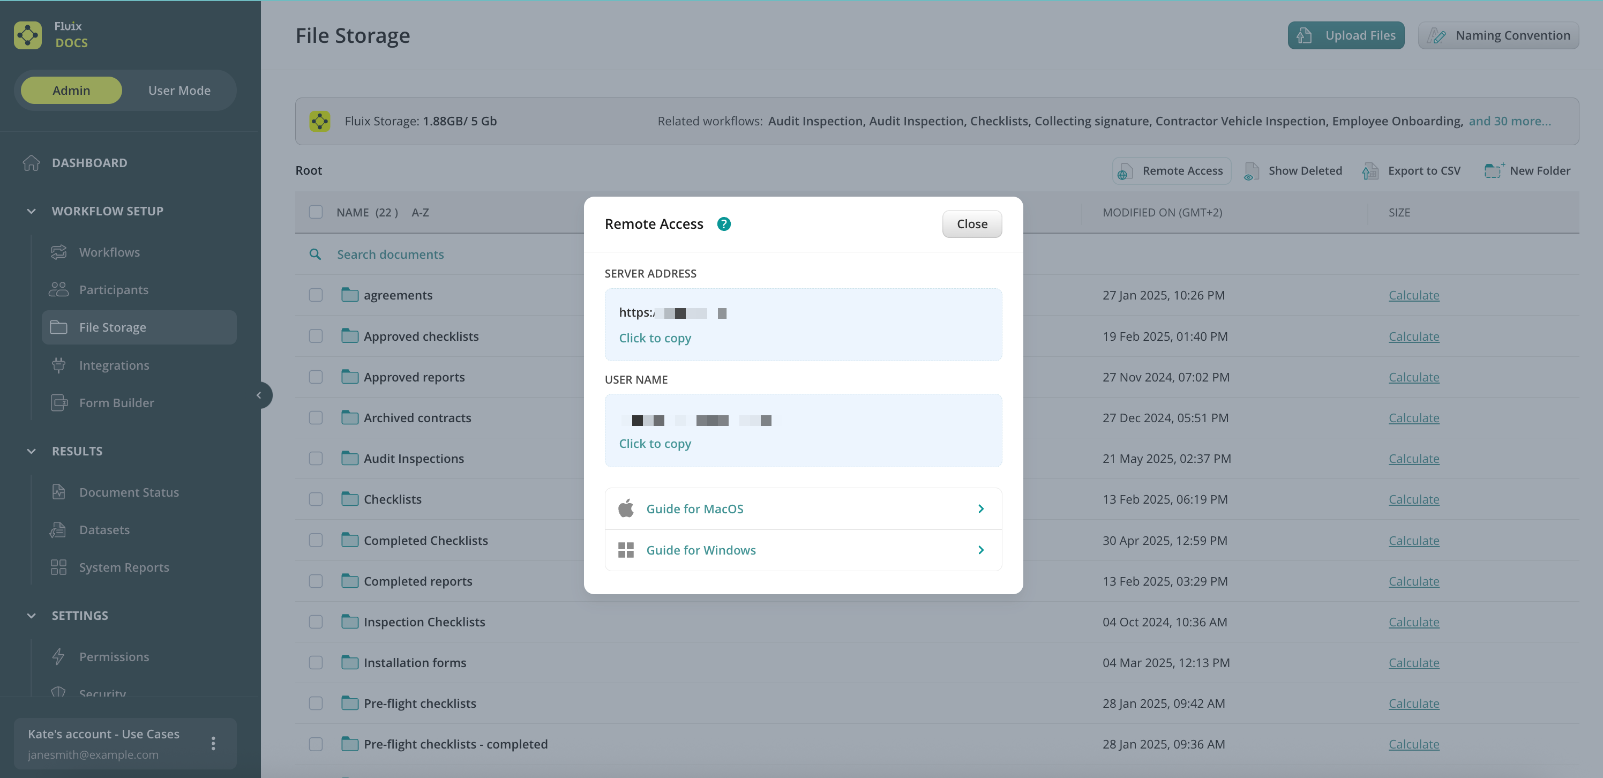Collapse the Results section
Viewport: 1603px width, 778px height.
(x=31, y=451)
